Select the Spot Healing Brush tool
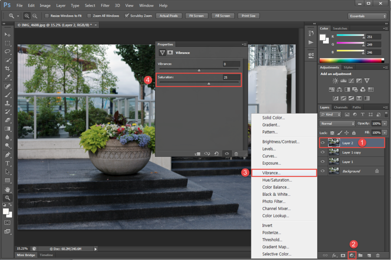This screenshot has height=260, width=391. 7,86
